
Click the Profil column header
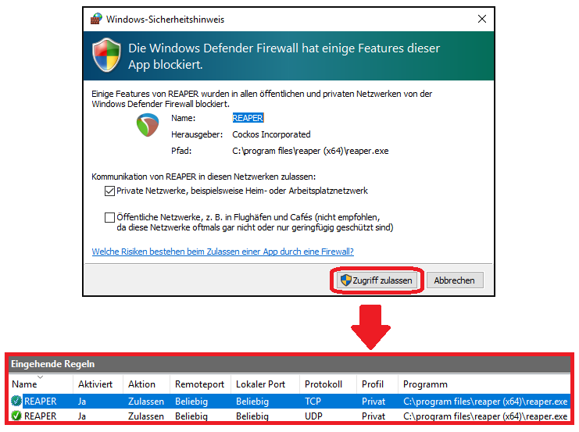pos(372,384)
